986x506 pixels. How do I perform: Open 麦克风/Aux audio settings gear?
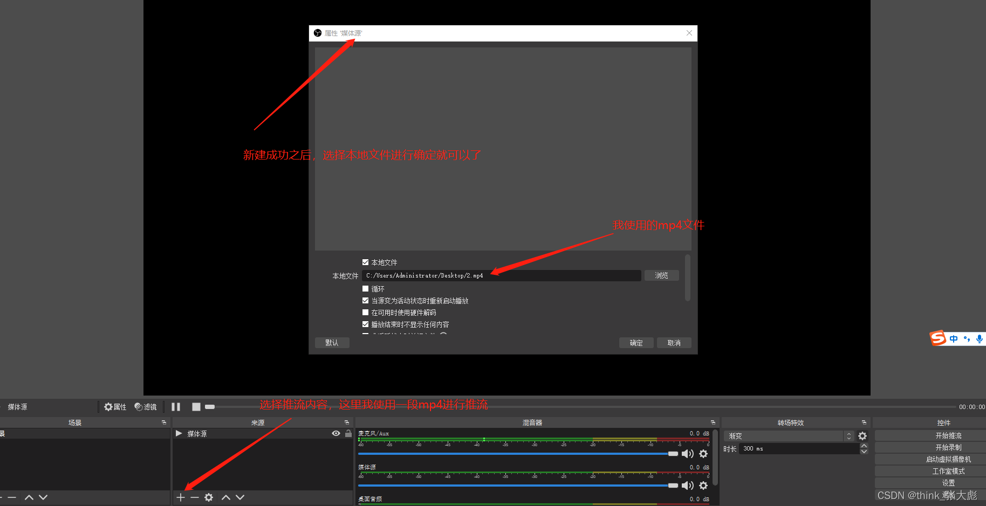[703, 454]
